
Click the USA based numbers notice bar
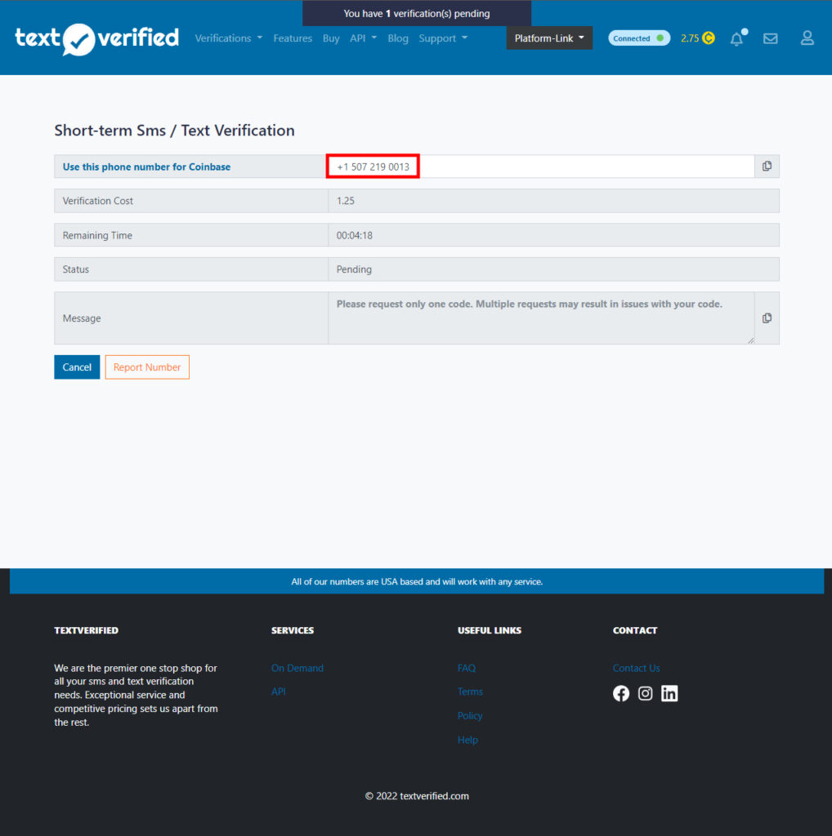[x=417, y=581]
